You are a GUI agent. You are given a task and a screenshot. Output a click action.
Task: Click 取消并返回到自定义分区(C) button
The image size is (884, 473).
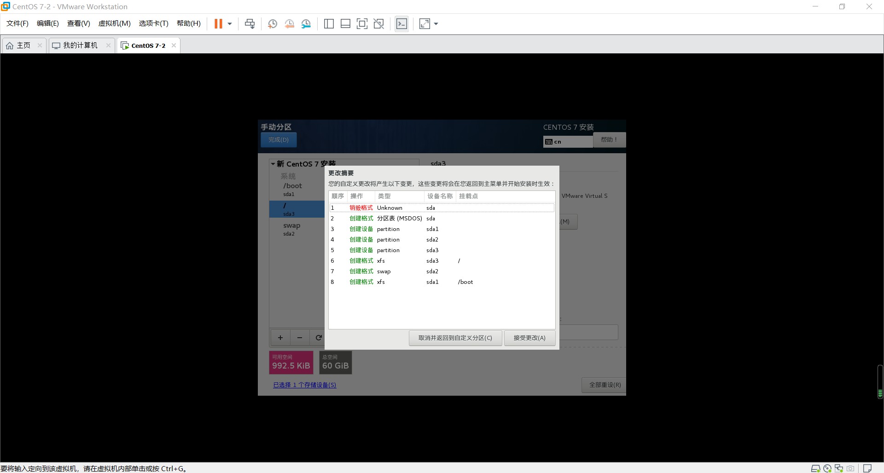[455, 338]
